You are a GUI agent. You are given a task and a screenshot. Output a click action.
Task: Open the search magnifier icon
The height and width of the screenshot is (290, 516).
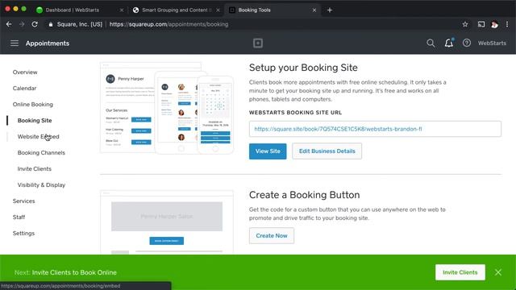(x=431, y=43)
